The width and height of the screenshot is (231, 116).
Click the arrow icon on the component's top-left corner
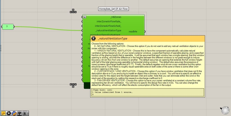[85, 17]
